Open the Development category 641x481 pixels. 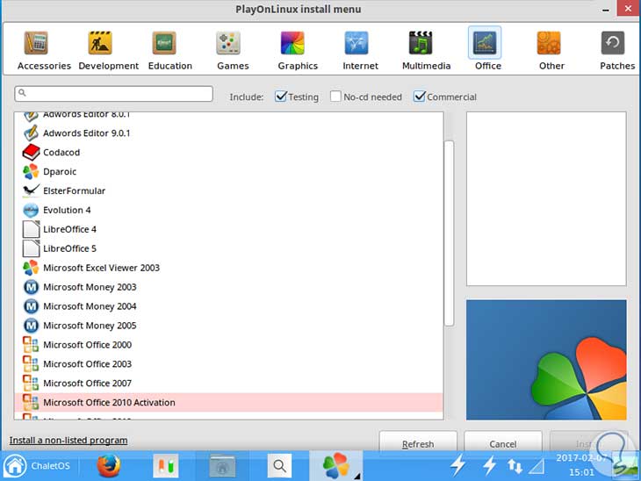(108, 51)
